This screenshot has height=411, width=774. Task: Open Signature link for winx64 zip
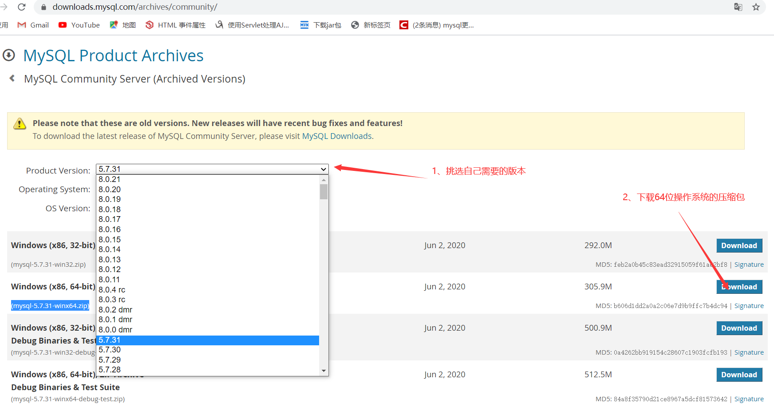click(749, 306)
